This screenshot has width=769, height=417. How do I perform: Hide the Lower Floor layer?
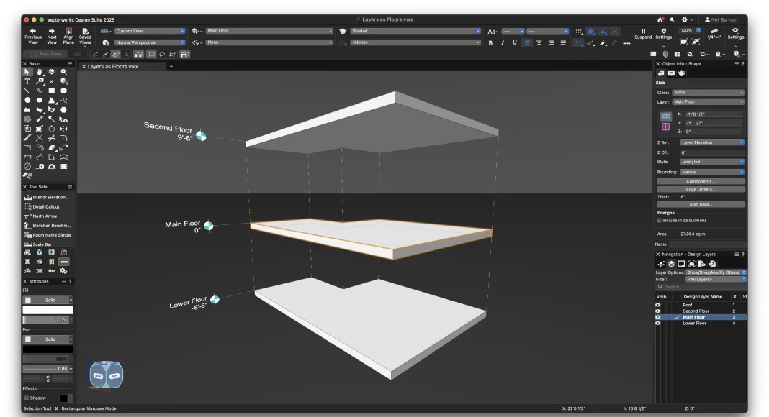tap(657, 324)
